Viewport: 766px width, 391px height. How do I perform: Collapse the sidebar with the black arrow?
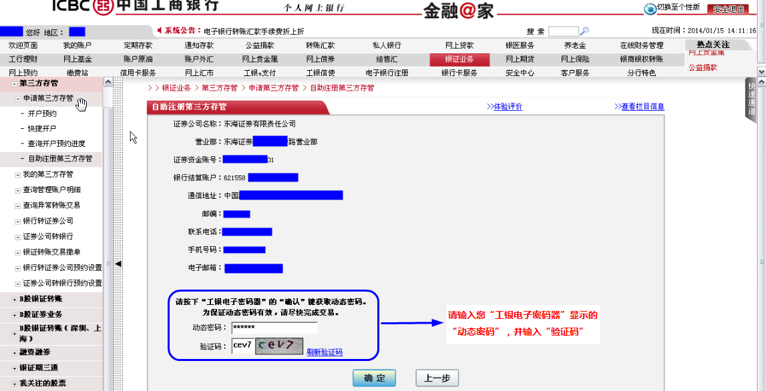tap(118, 264)
